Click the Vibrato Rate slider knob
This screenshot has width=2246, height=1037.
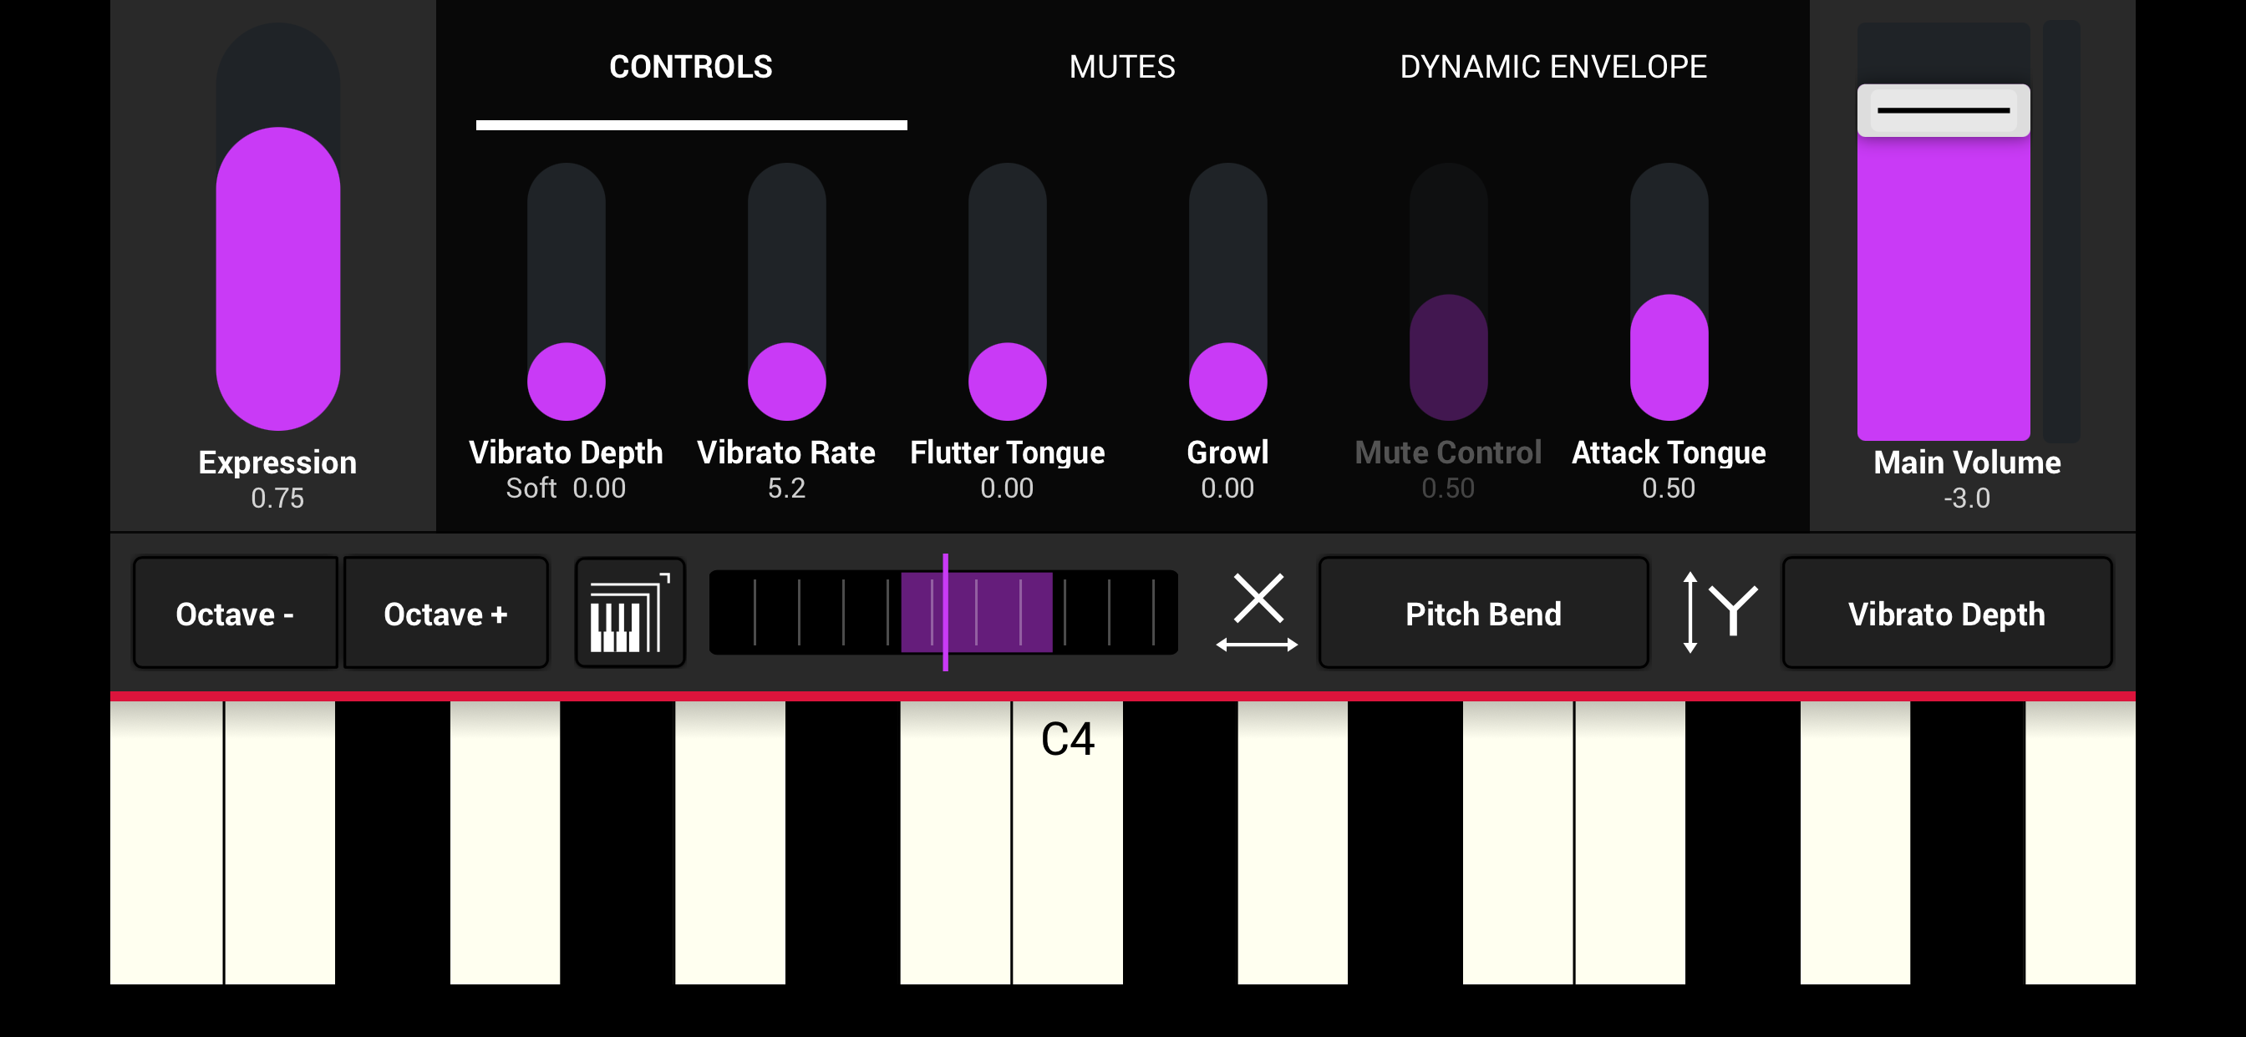click(x=786, y=382)
